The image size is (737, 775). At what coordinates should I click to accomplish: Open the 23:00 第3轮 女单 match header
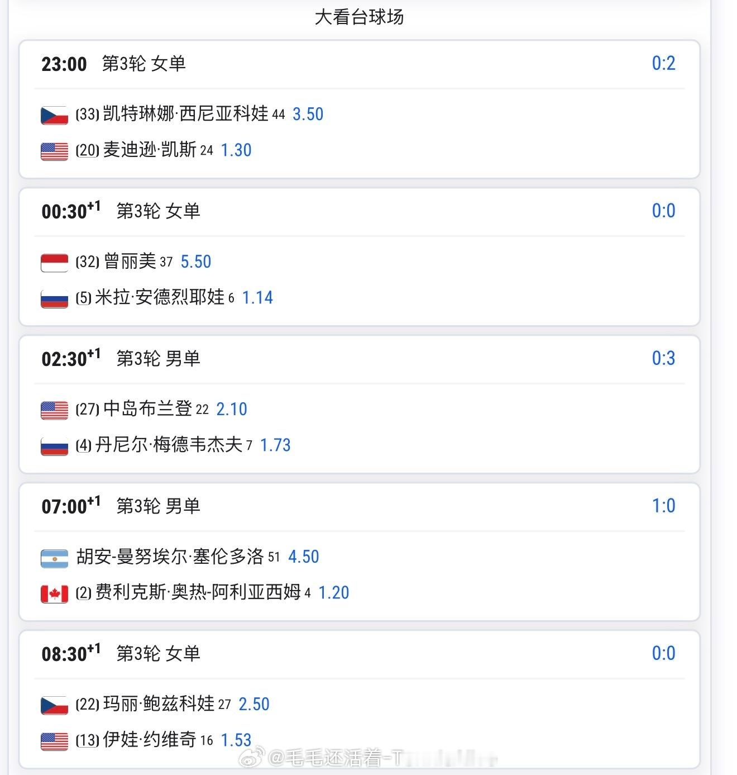pyautogui.click(x=113, y=64)
